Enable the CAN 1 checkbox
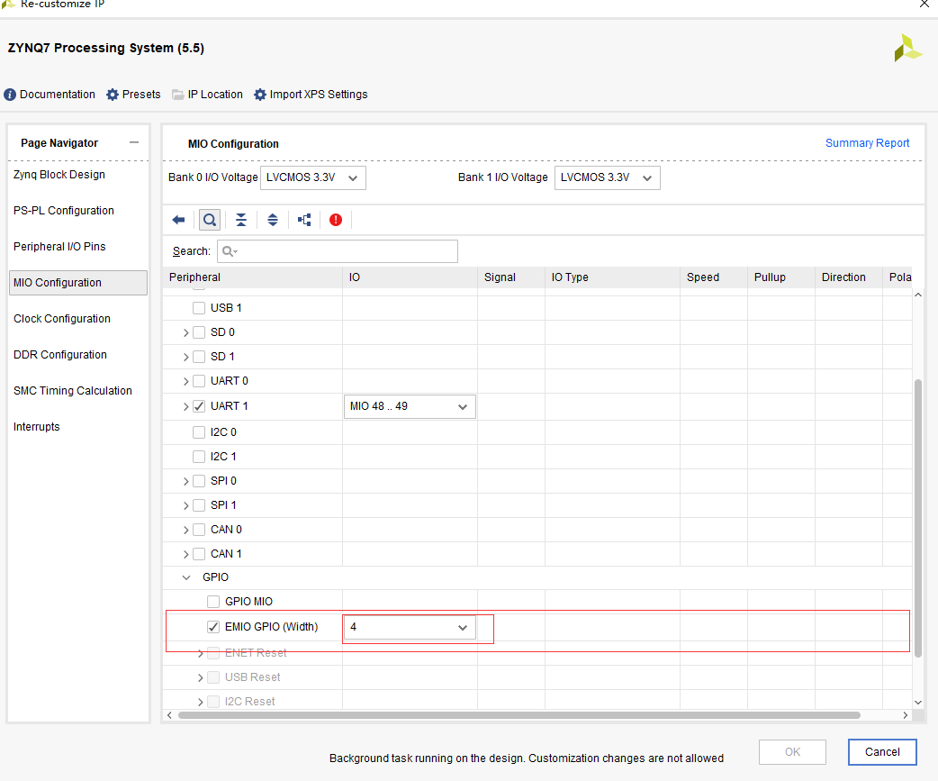This screenshot has height=781, width=938. pyautogui.click(x=199, y=554)
